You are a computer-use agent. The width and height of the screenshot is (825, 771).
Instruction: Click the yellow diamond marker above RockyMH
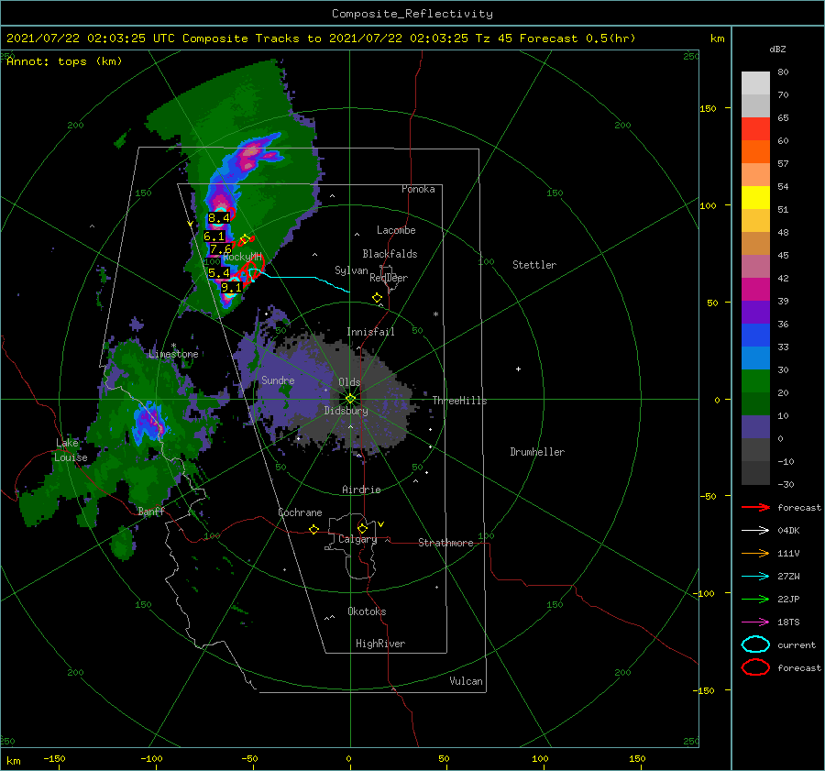coord(244,239)
